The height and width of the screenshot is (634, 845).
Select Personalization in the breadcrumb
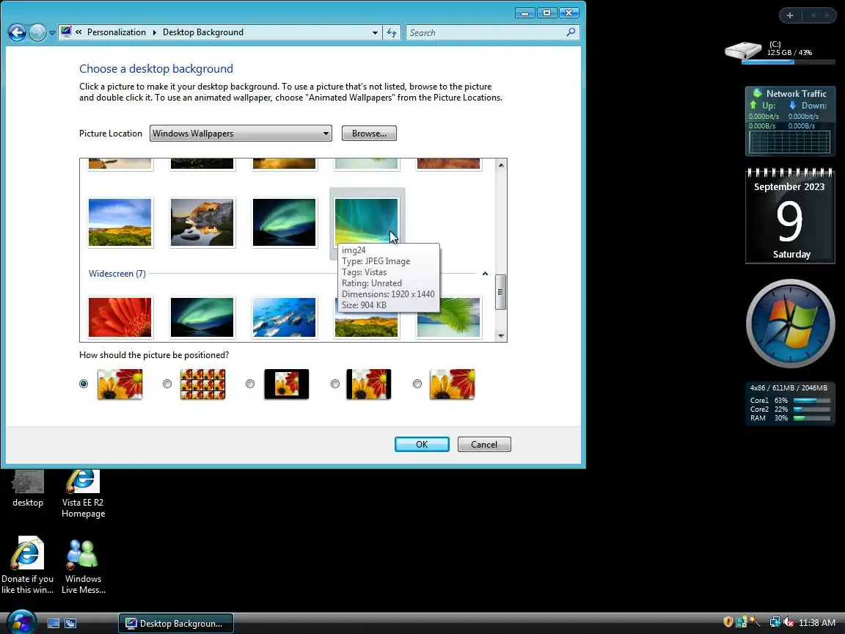click(117, 32)
